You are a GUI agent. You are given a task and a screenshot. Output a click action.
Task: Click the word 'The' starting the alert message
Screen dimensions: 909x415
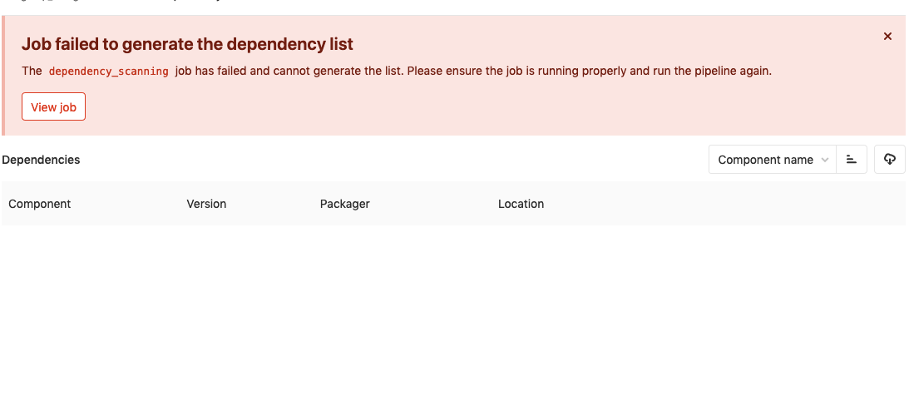pos(32,72)
